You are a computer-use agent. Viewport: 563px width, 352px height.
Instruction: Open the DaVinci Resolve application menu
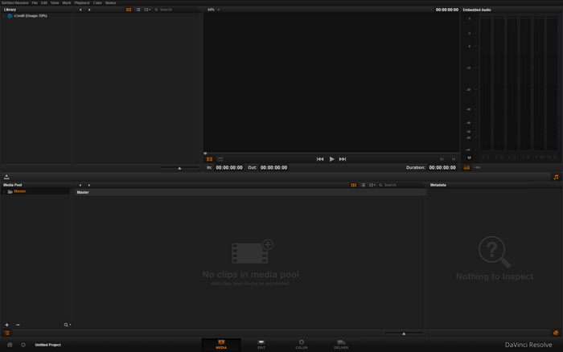(14, 2)
